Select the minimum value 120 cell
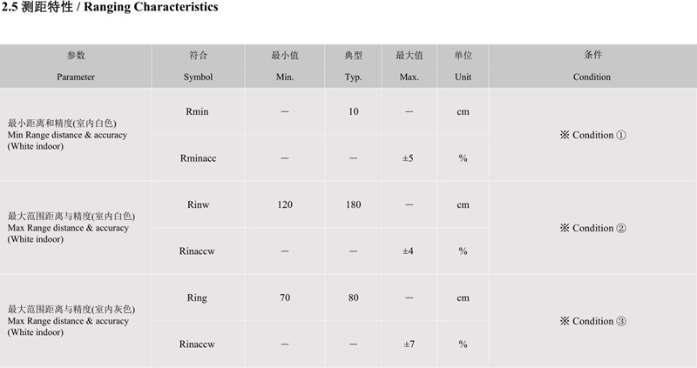 tap(285, 204)
